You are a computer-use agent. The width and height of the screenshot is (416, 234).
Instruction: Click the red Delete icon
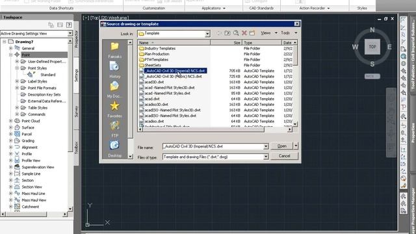(x=244, y=33)
